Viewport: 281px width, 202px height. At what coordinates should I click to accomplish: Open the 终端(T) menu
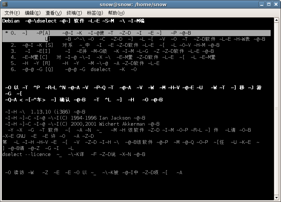pyautogui.click(x=74, y=13)
